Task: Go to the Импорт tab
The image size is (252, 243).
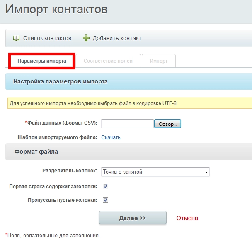Action: [159, 61]
